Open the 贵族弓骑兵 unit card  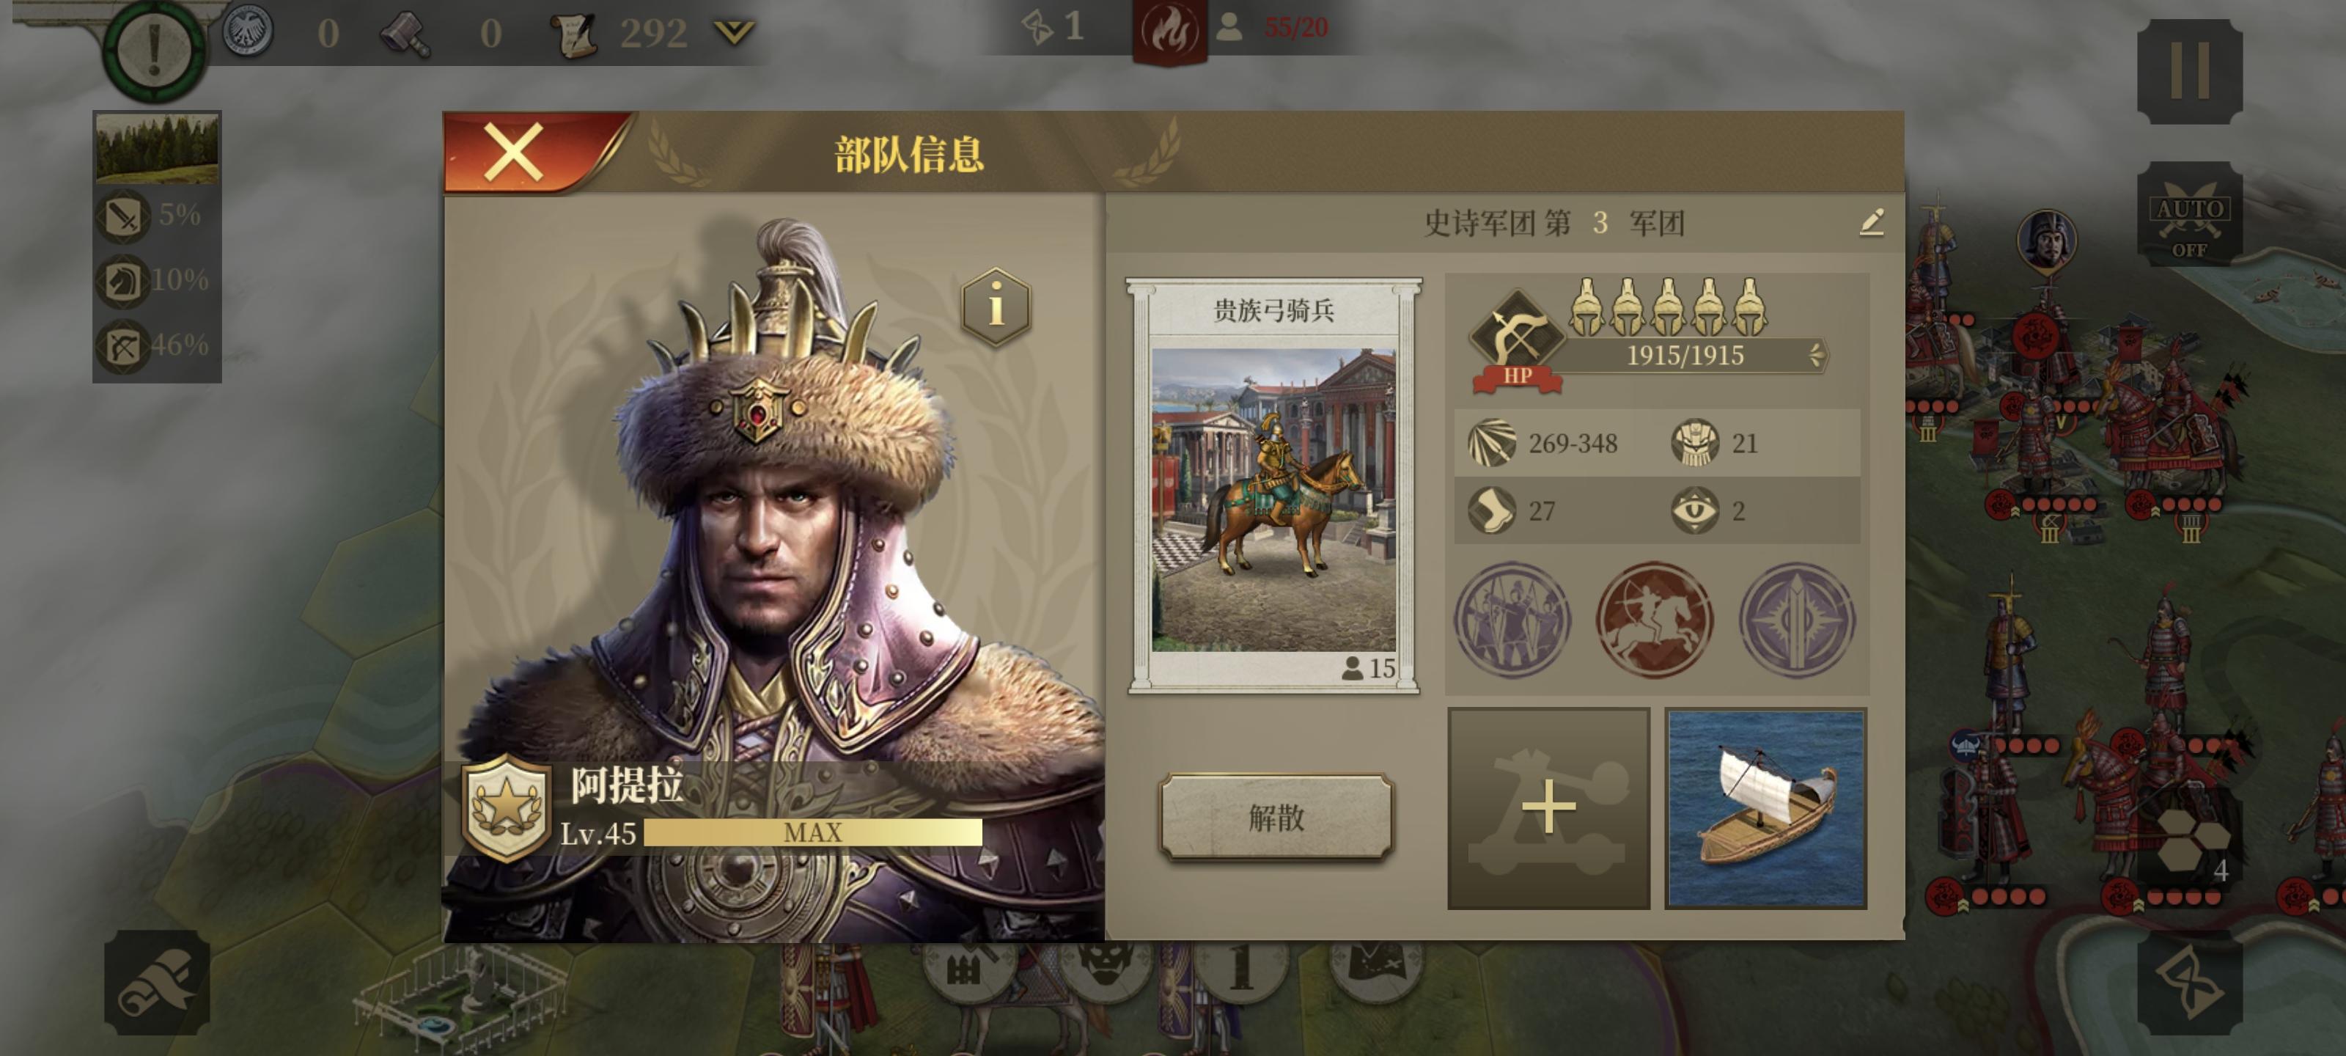point(1273,486)
